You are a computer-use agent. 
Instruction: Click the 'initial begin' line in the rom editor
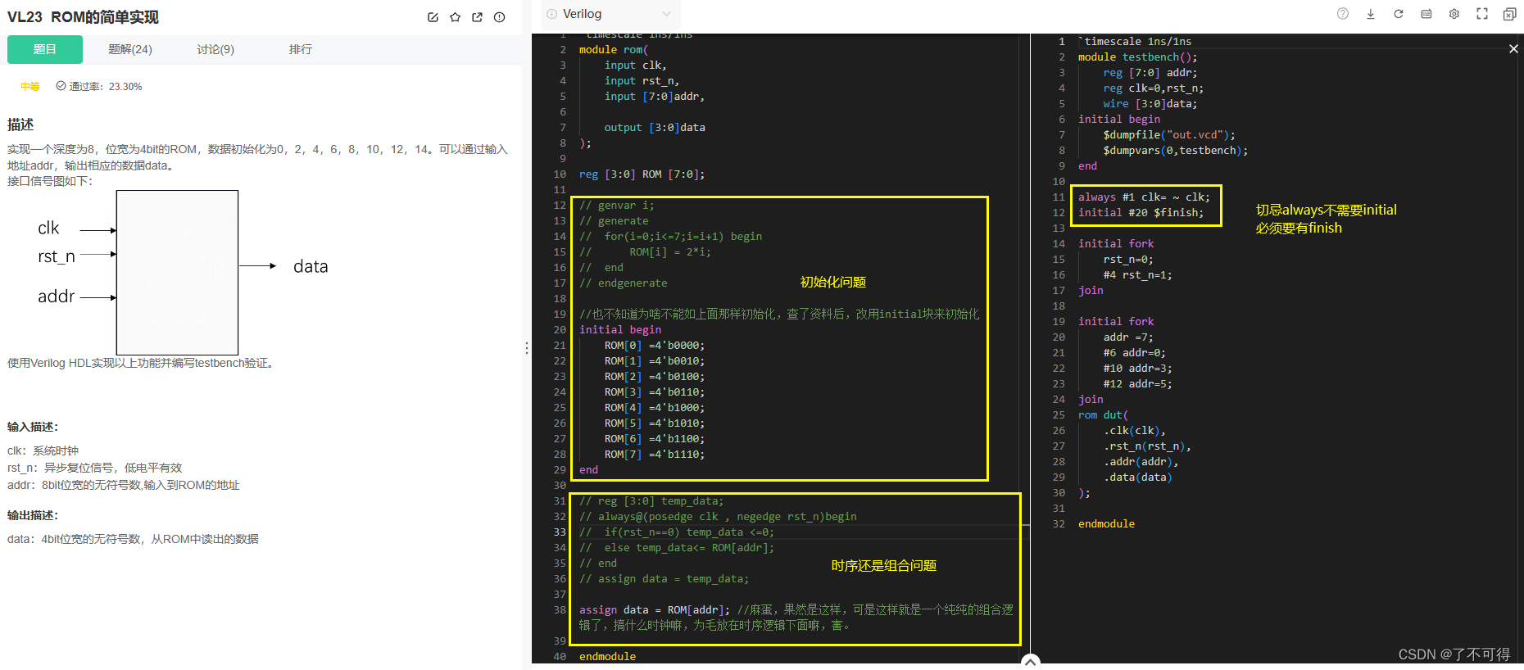(620, 330)
